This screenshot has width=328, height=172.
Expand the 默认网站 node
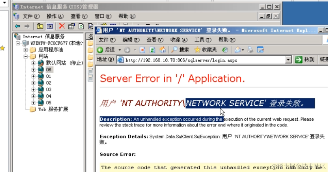click(x=33, y=63)
